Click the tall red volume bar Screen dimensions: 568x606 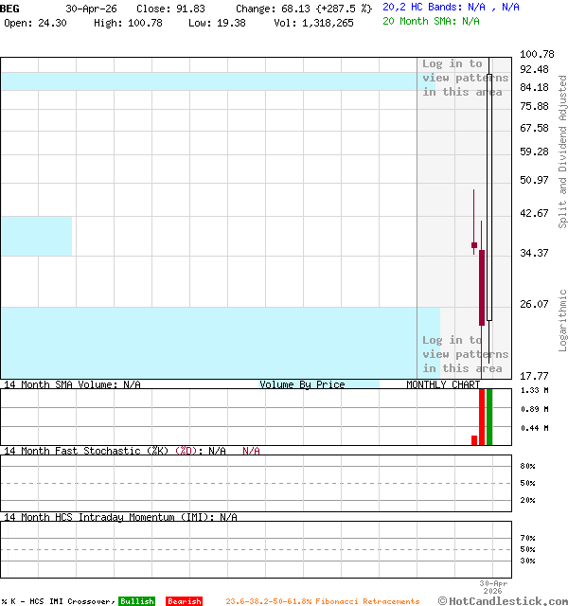pos(482,417)
